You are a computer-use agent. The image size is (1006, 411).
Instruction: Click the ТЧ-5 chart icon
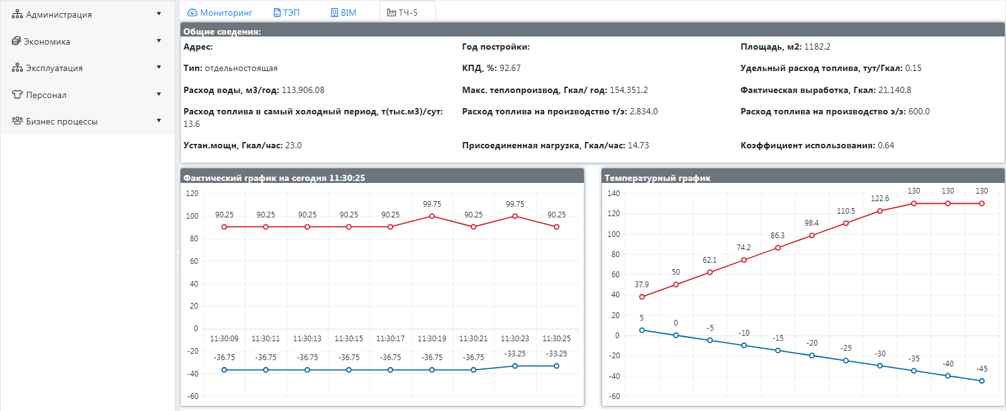391,13
